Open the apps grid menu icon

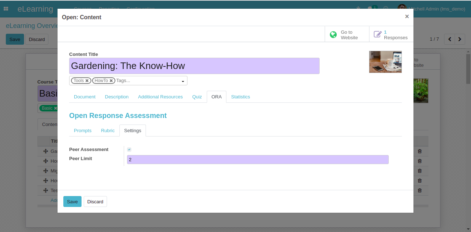[6, 9]
